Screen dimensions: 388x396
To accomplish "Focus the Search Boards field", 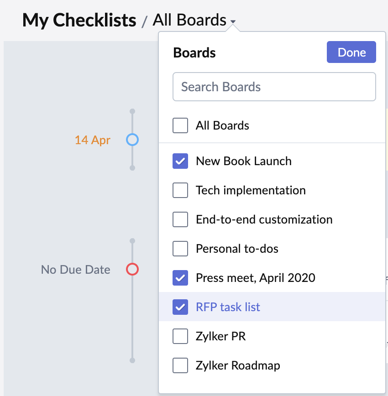I will (x=274, y=87).
